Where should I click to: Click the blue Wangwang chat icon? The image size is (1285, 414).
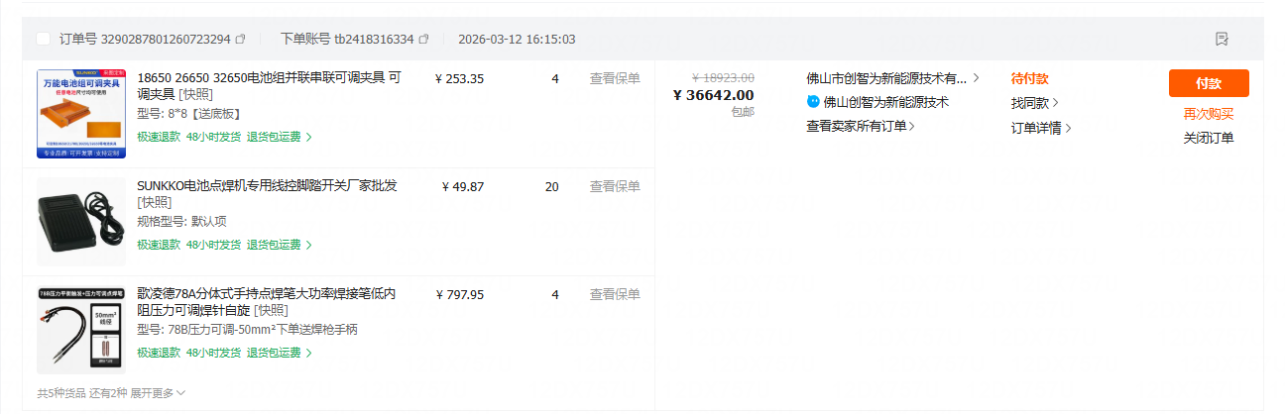pos(814,102)
